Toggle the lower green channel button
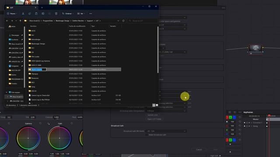This screenshot has height=157, width=280. tap(231, 140)
